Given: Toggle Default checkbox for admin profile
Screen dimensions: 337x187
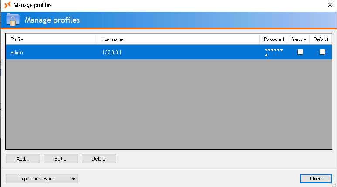Looking at the screenshot, I should [x=322, y=52].
